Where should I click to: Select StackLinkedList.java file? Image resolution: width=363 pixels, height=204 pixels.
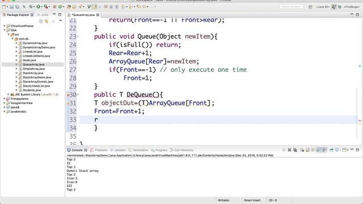pos(36,86)
